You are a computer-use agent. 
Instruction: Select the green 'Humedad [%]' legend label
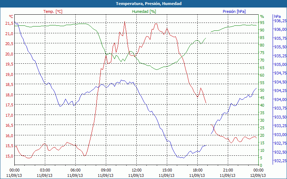[x=144, y=11]
